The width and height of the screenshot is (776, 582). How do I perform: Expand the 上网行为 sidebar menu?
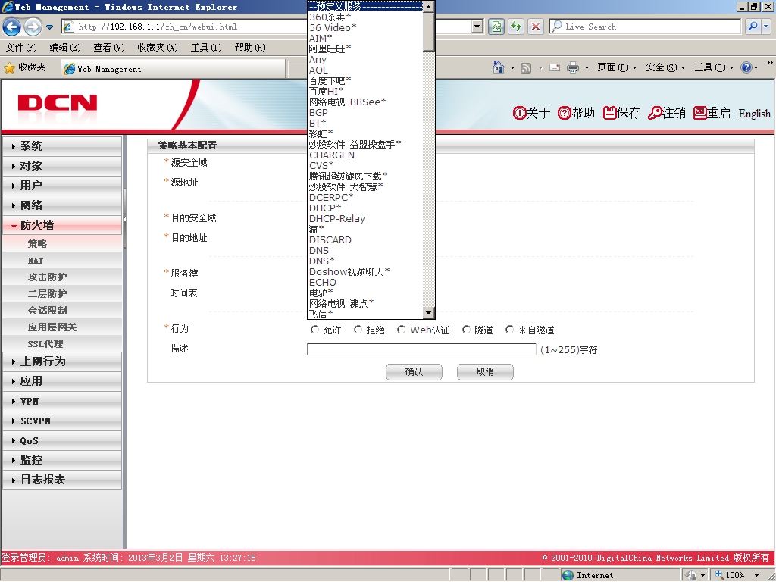coord(62,361)
